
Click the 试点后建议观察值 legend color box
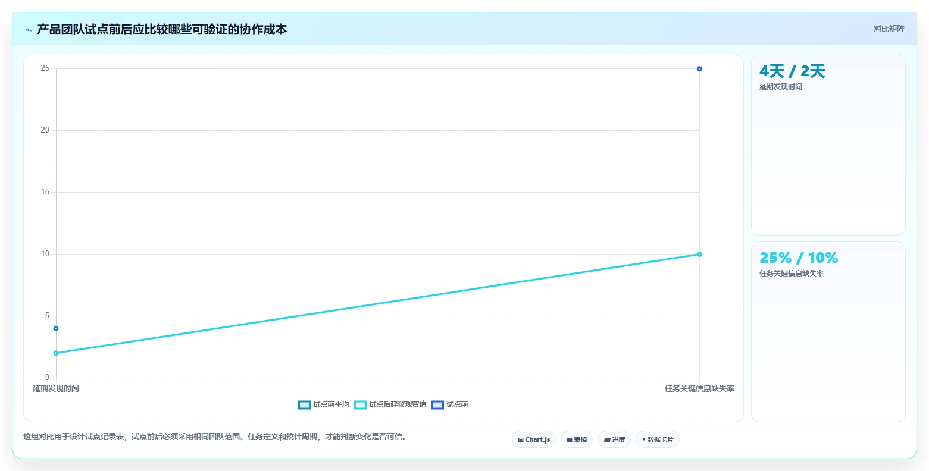[360, 405]
